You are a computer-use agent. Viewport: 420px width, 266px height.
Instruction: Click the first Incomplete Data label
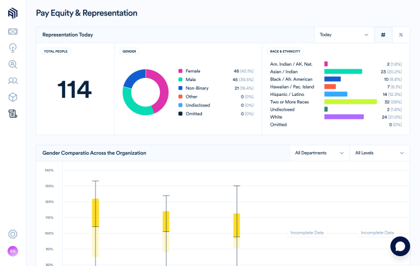[x=307, y=233]
